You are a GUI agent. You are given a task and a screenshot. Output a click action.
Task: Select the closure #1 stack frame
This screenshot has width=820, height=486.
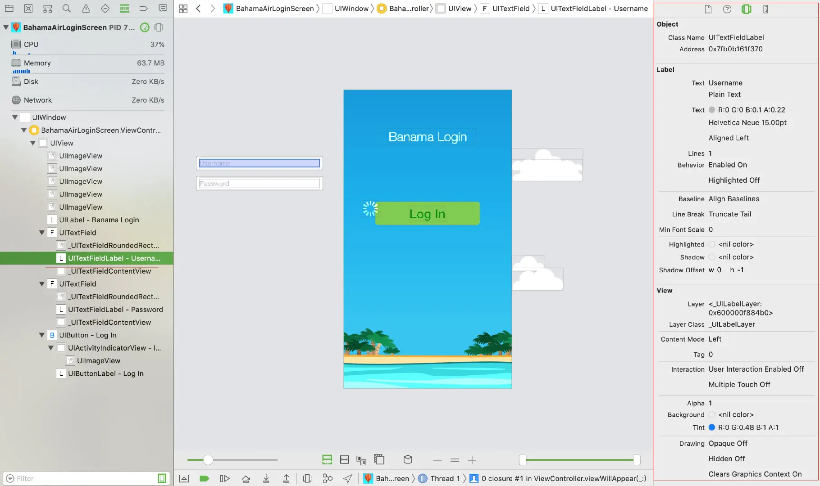[x=558, y=478]
